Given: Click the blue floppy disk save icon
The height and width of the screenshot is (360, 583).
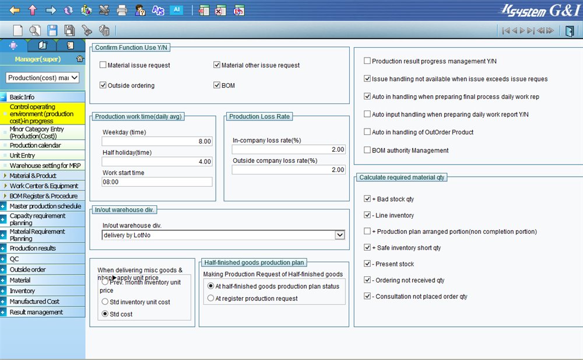Looking at the screenshot, I should coord(52,30).
